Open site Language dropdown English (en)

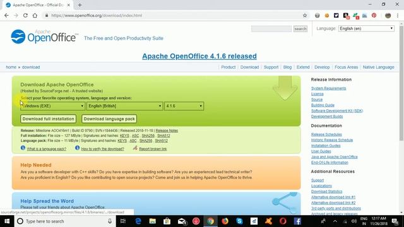pos(366,28)
